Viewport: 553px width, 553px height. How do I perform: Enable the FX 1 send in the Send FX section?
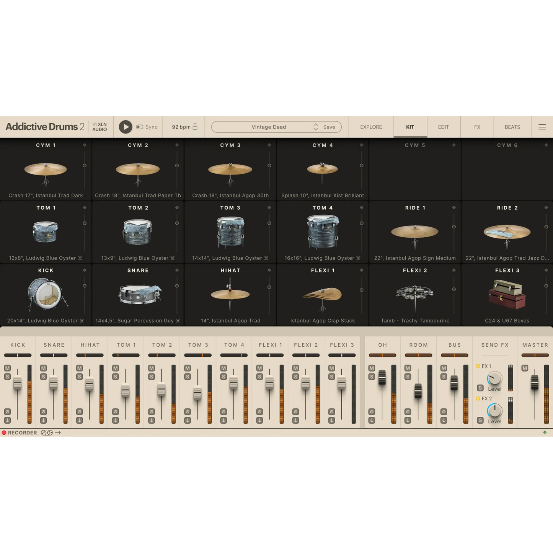(x=478, y=366)
